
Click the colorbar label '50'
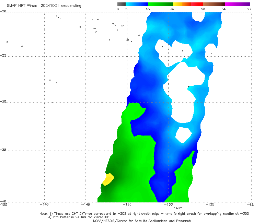(203, 9)
